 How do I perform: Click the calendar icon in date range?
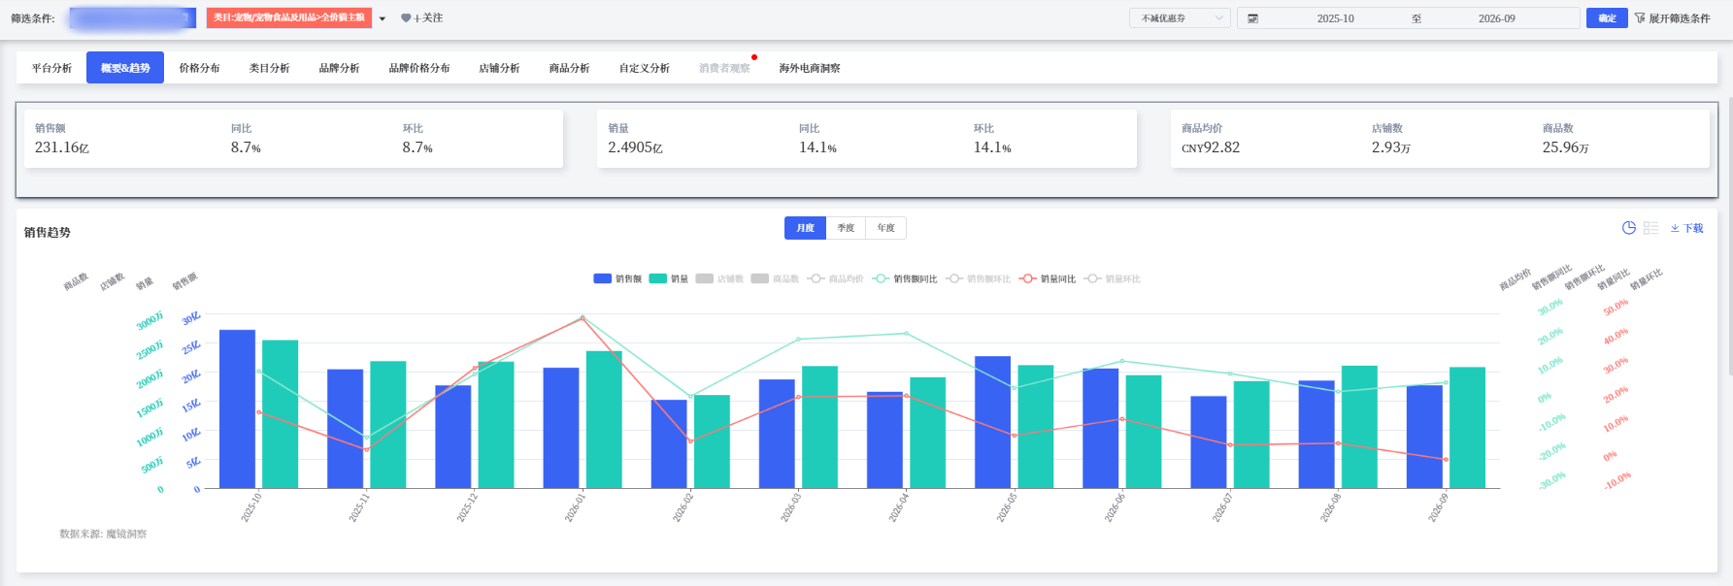[x=1252, y=18]
